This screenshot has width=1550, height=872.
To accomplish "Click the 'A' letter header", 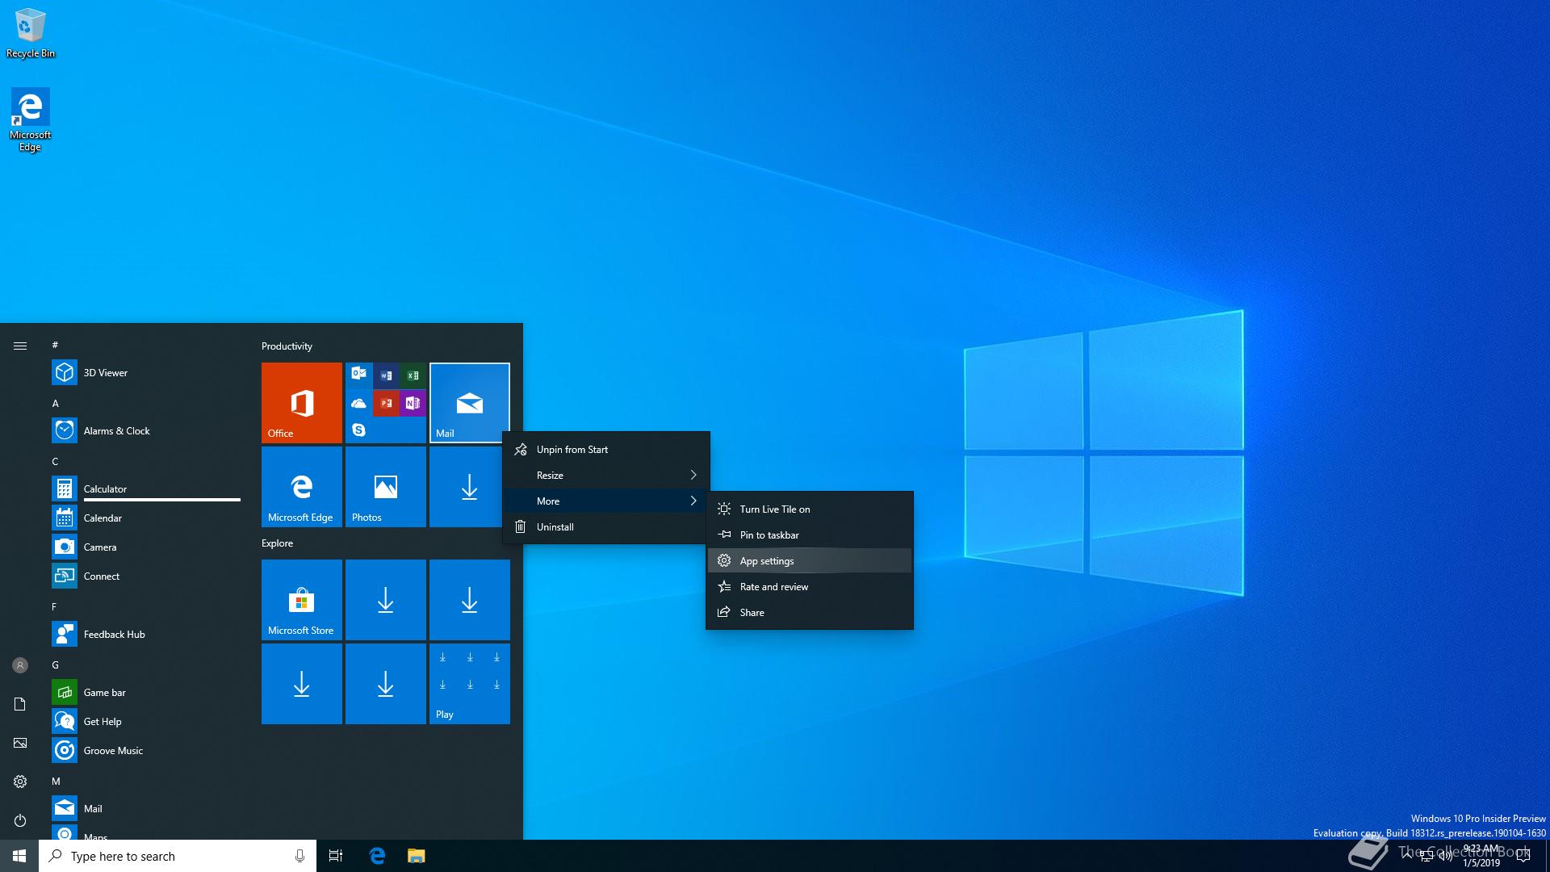I will click(x=56, y=403).
